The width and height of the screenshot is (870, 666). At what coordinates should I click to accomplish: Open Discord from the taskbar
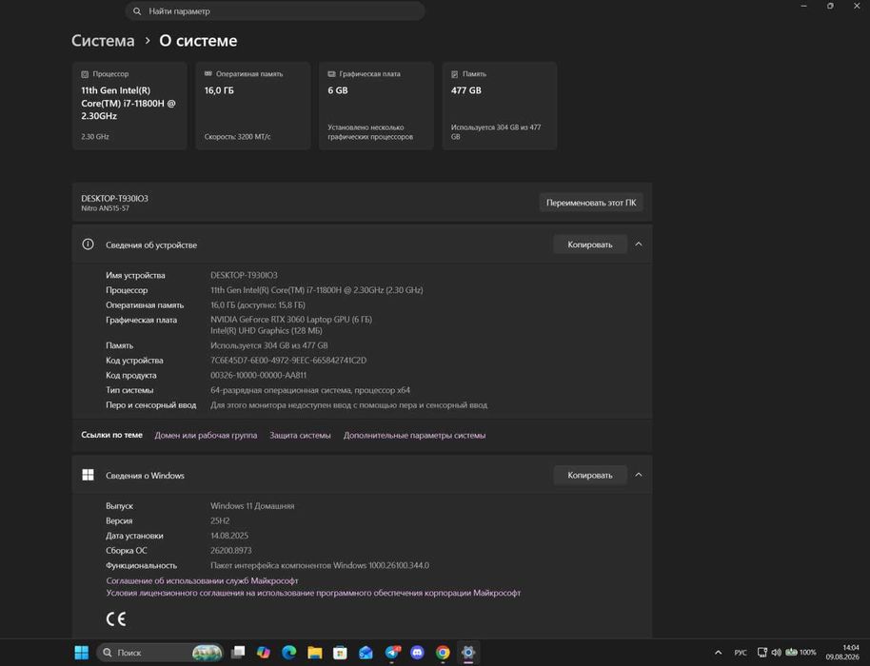pos(417,653)
